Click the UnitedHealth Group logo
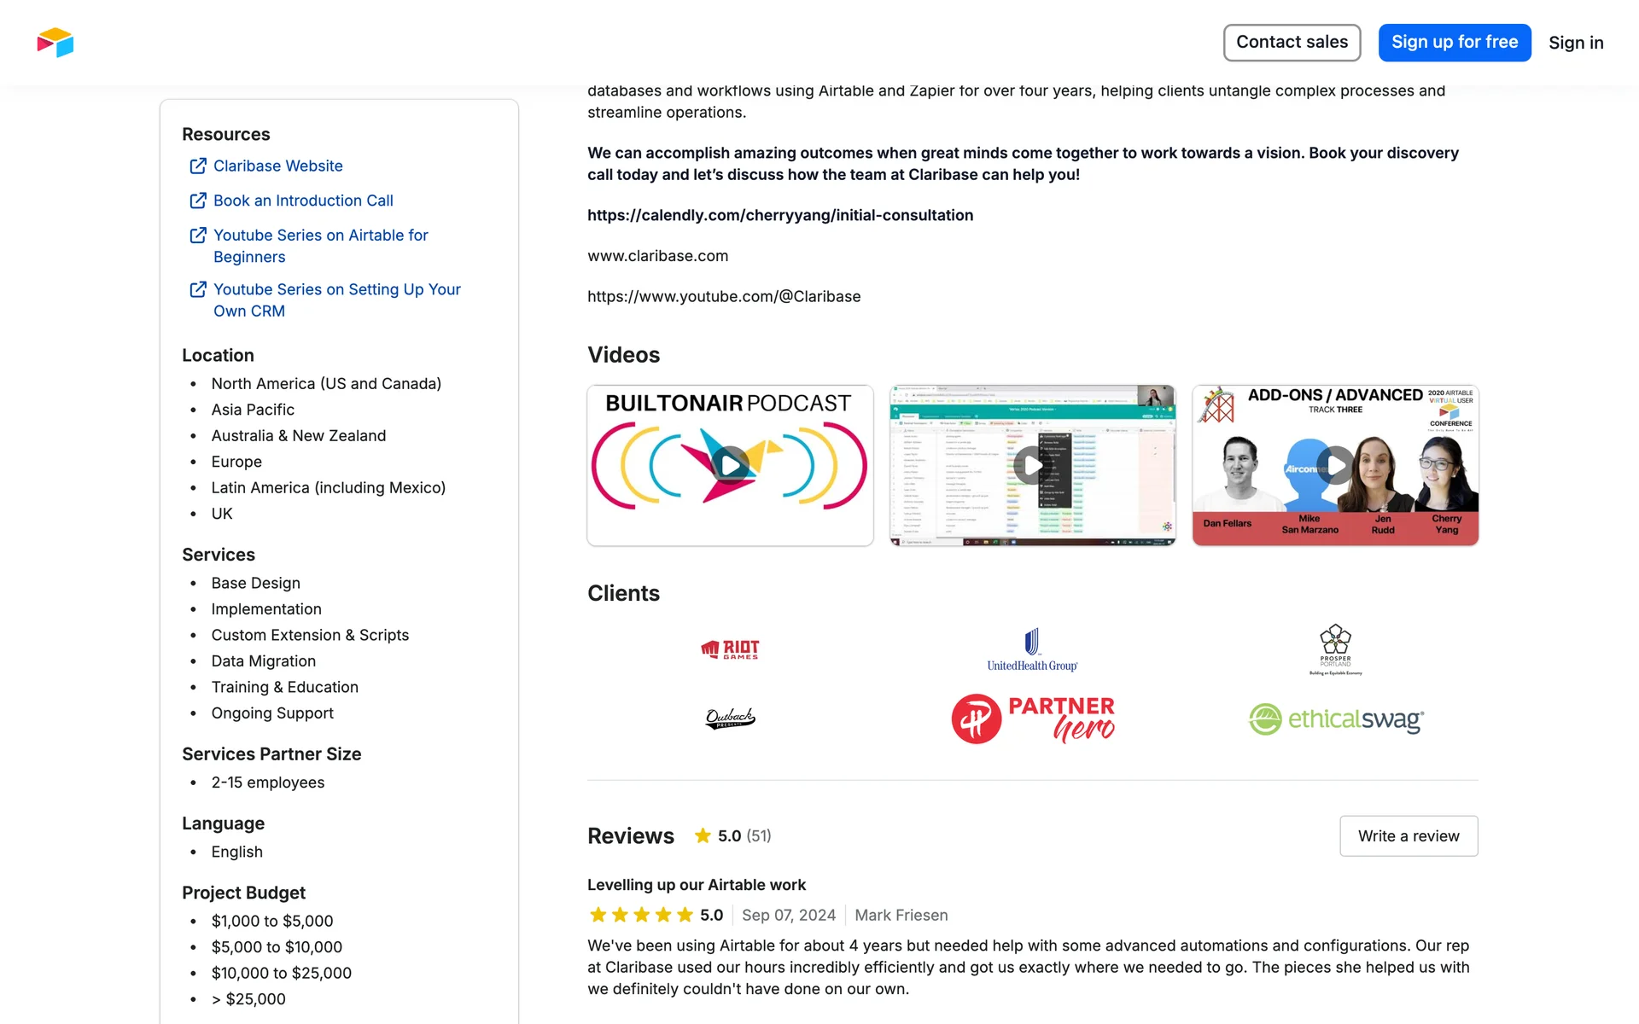The height and width of the screenshot is (1024, 1639). point(1032,650)
